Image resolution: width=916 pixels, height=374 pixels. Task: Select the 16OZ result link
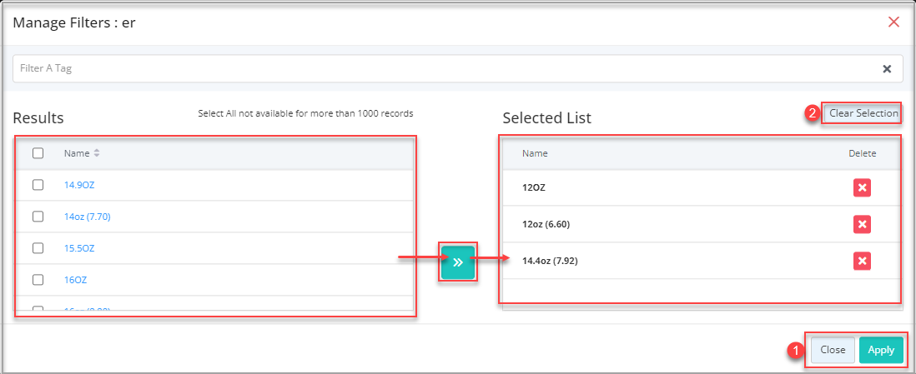coord(75,280)
